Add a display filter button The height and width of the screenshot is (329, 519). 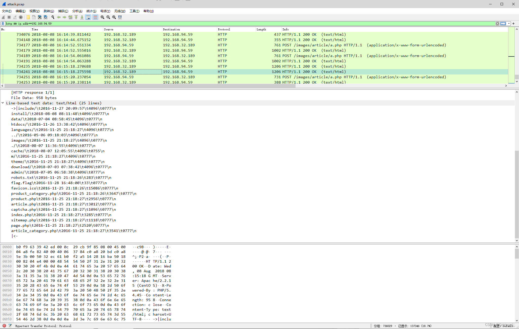click(514, 24)
